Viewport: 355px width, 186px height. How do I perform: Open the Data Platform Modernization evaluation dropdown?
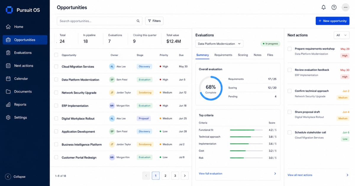tap(219, 44)
